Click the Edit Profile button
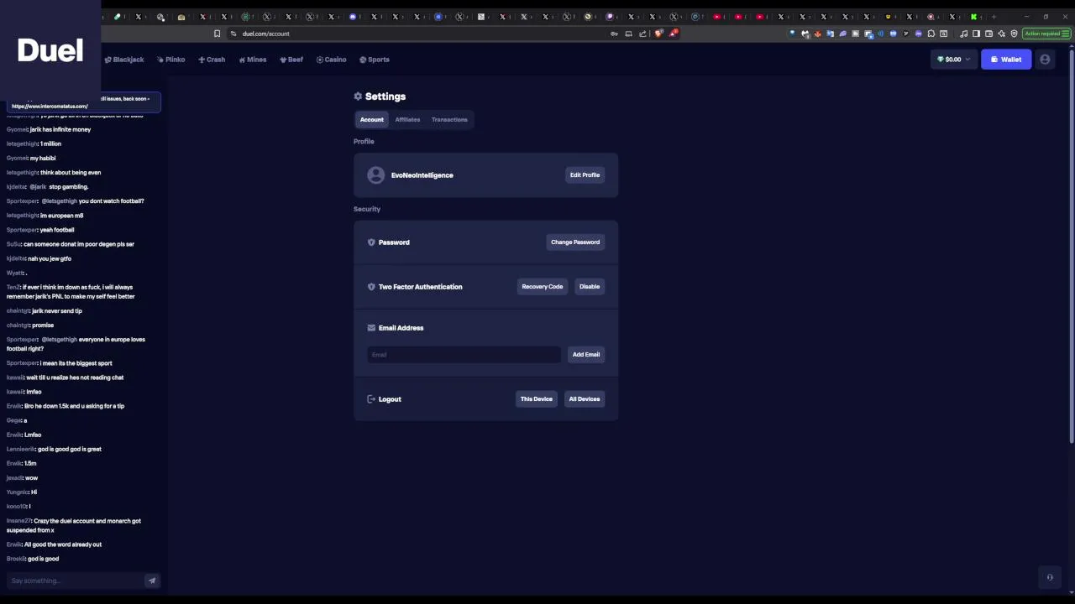Viewport: 1075px width, 604px height. (x=585, y=175)
